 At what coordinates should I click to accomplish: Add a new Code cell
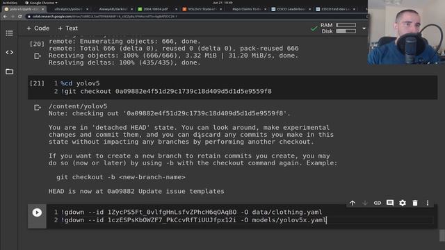pyautogui.click(x=38, y=28)
